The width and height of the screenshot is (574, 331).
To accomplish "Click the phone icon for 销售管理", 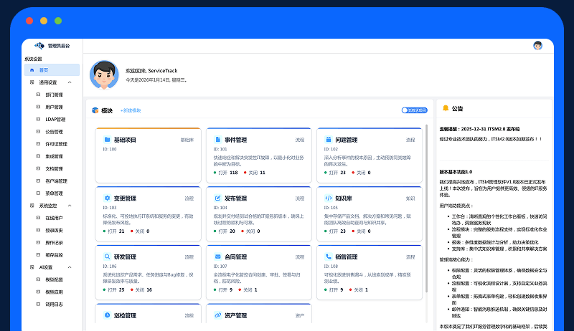I will tap(328, 256).
